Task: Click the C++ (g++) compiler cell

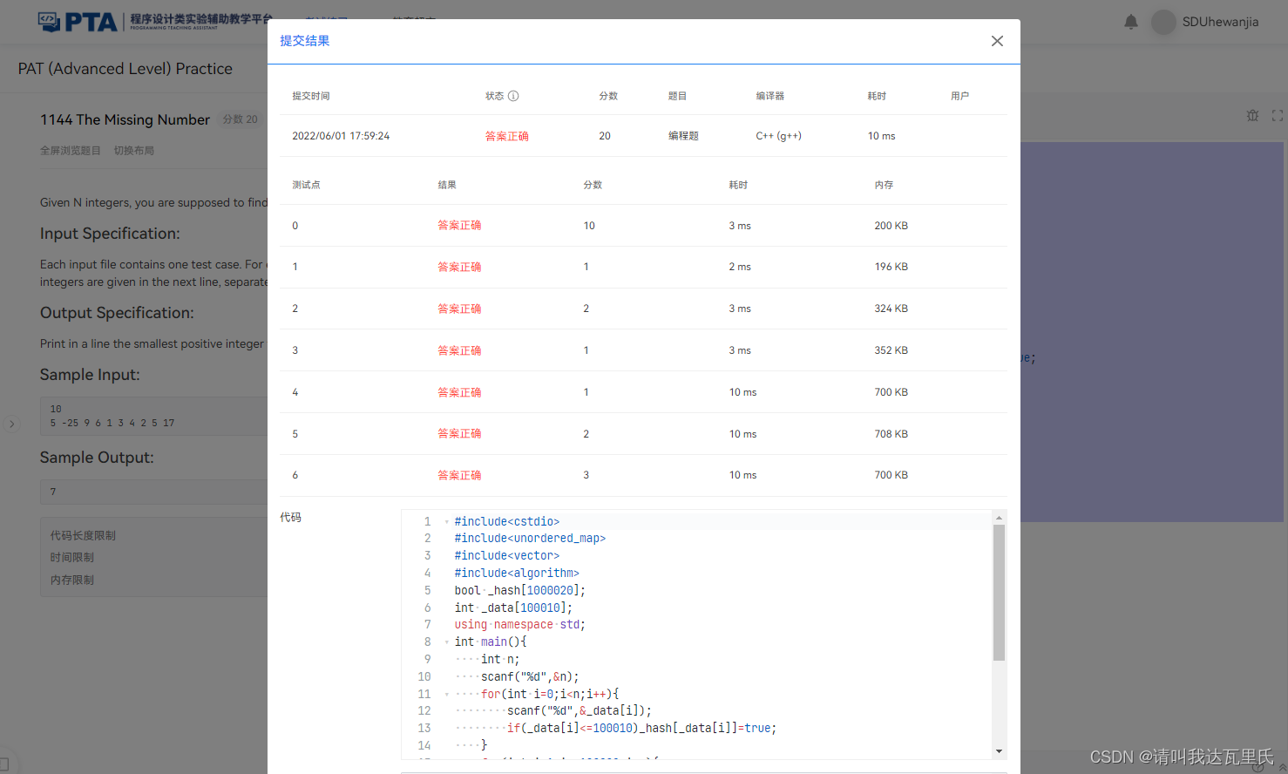Action: coord(778,136)
